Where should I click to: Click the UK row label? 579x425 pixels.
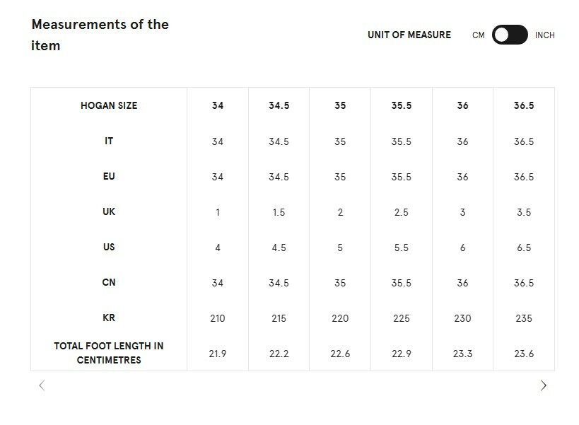109,211
